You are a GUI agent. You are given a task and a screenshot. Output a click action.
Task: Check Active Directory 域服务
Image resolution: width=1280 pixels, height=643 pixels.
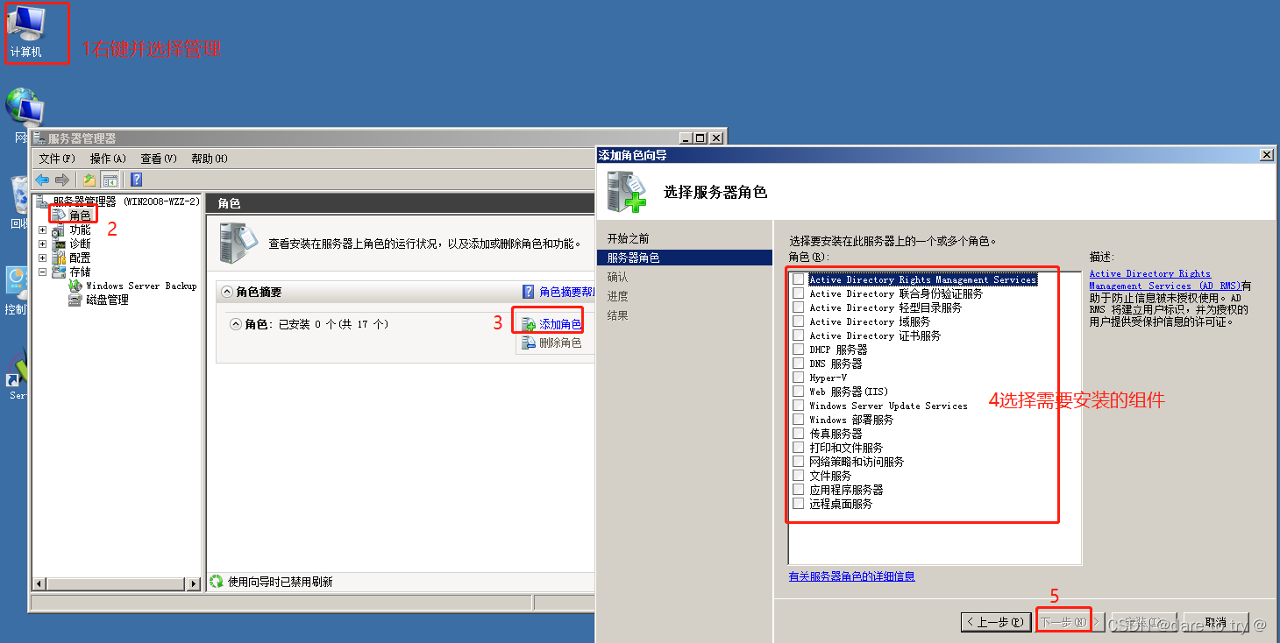click(798, 321)
